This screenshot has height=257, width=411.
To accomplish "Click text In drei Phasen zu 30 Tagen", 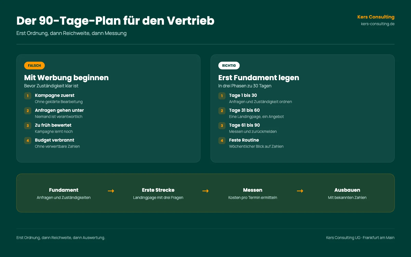I will 245,86.
